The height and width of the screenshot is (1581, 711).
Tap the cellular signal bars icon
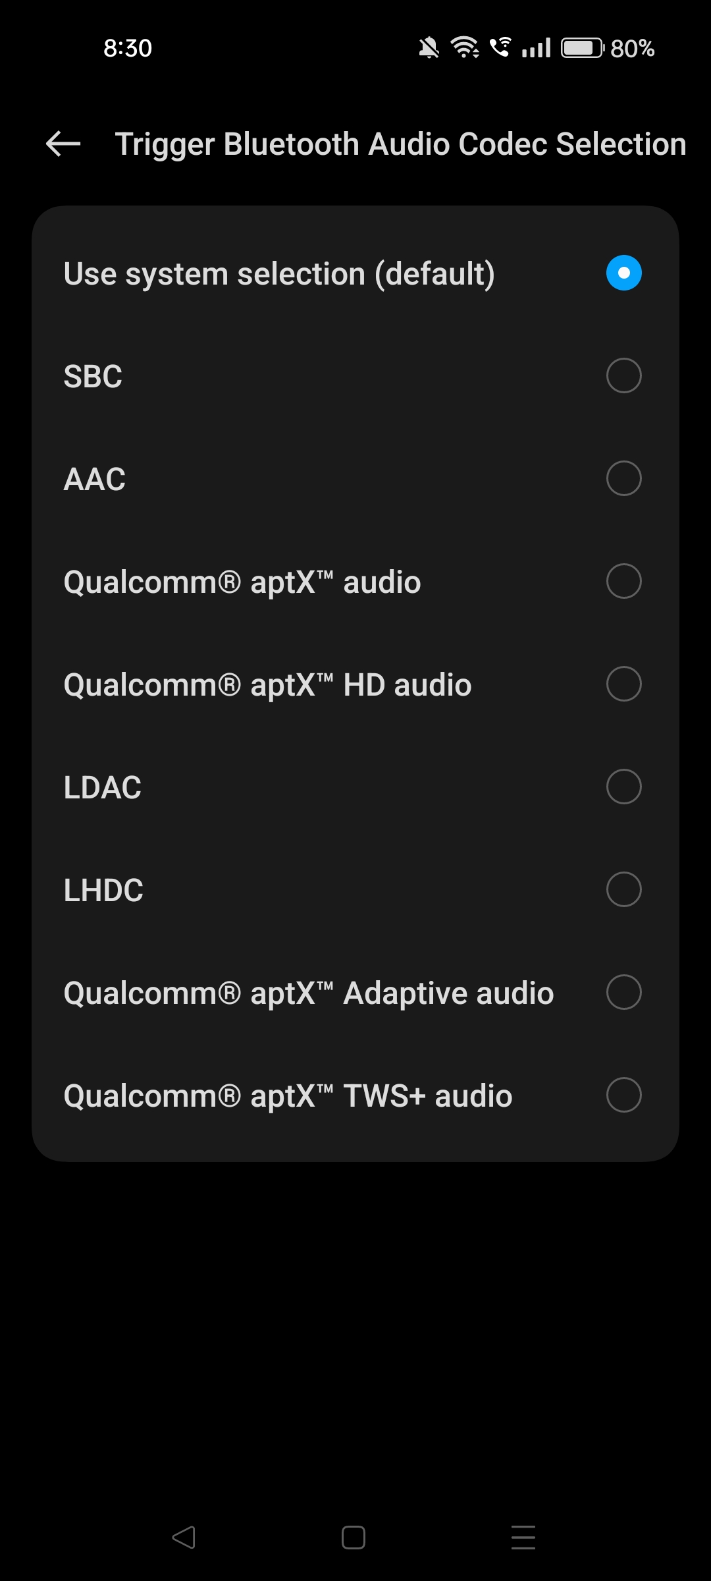[x=537, y=48]
